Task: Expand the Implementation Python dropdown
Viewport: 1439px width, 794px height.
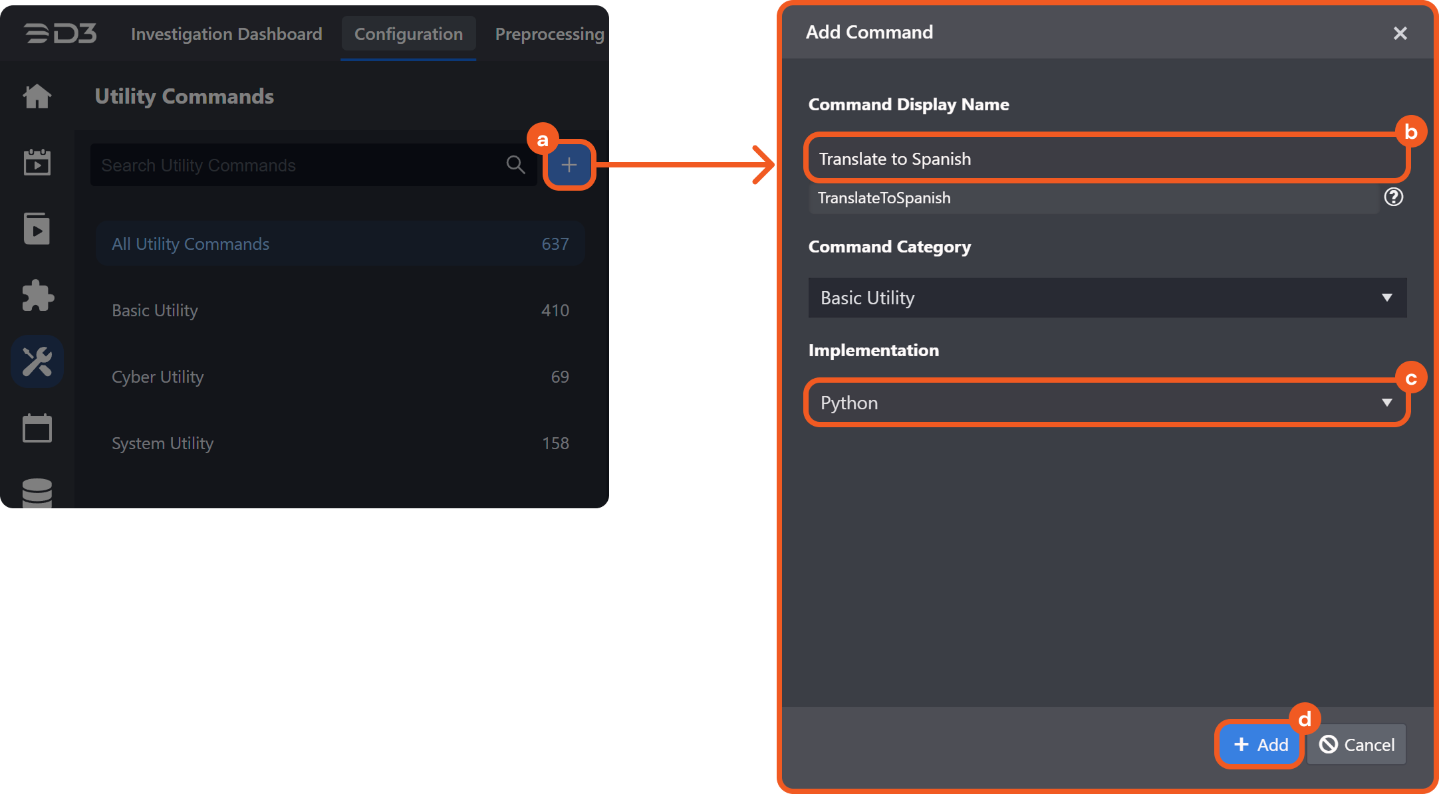Action: [1107, 403]
